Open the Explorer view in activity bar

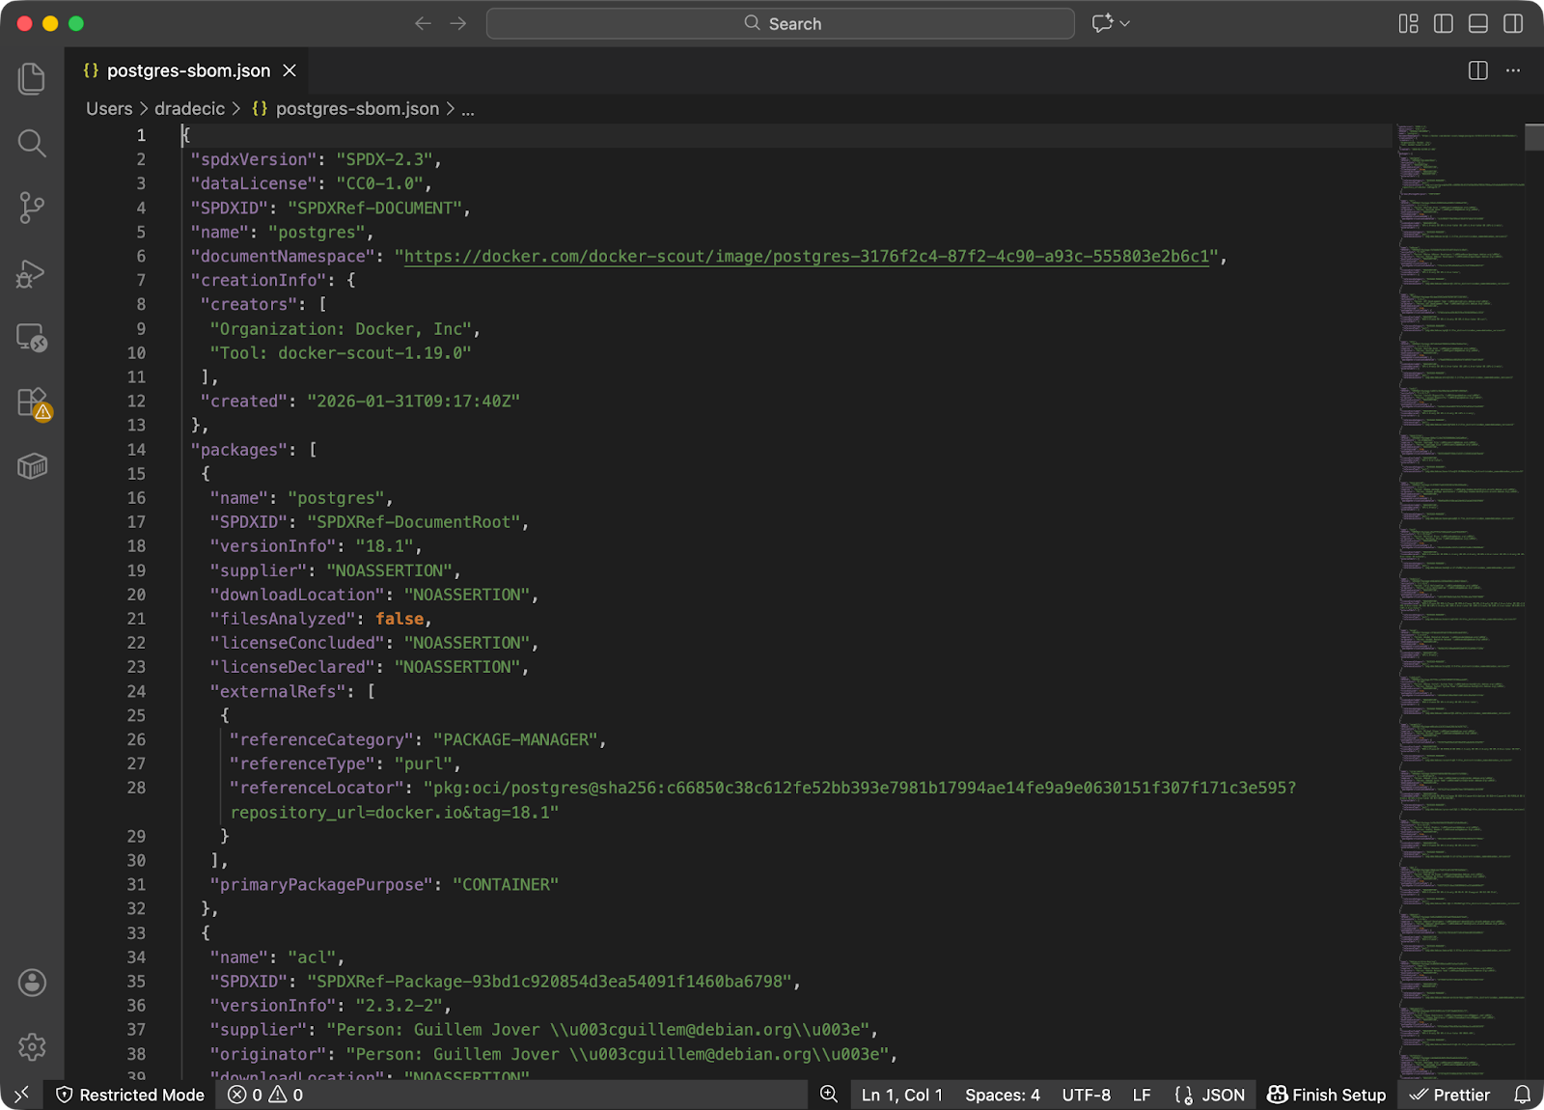(x=32, y=79)
